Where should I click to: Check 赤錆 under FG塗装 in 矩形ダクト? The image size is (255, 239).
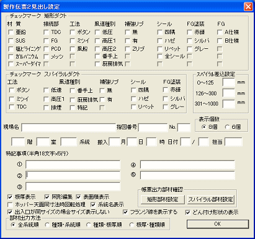[x=190, y=32]
